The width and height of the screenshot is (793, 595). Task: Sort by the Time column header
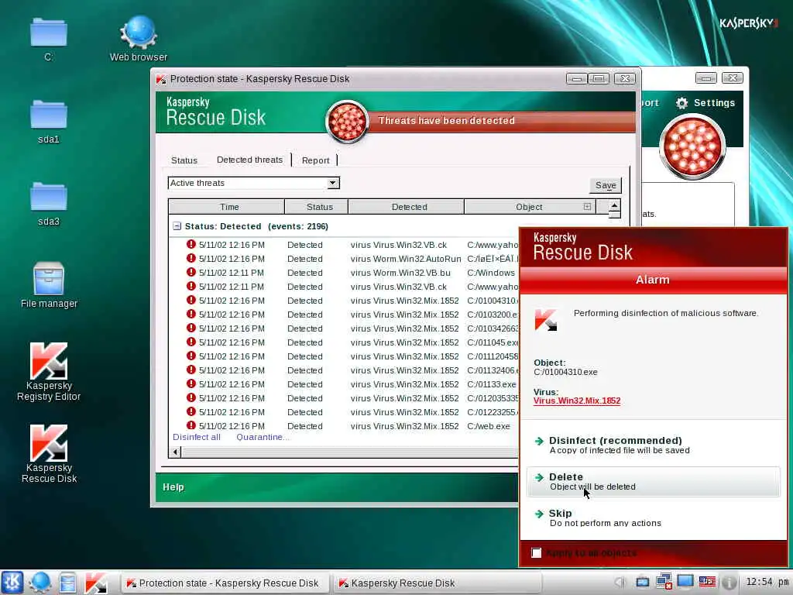227,206
